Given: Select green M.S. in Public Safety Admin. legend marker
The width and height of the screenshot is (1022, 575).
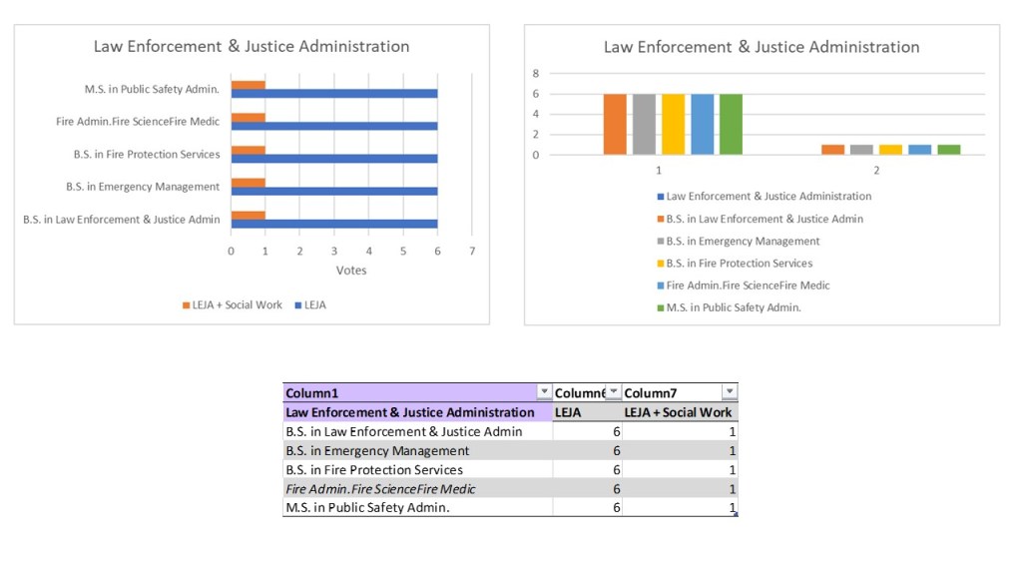Looking at the screenshot, I should click(661, 307).
